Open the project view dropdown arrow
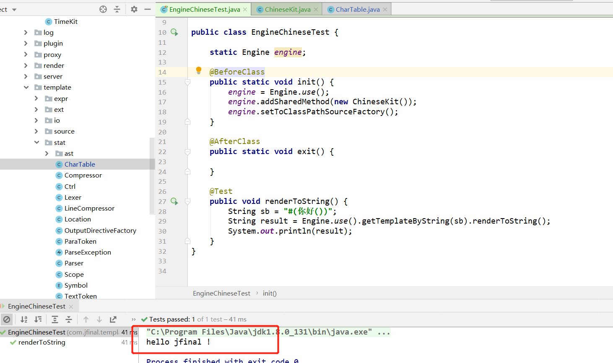613x363 pixels. coord(14,9)
